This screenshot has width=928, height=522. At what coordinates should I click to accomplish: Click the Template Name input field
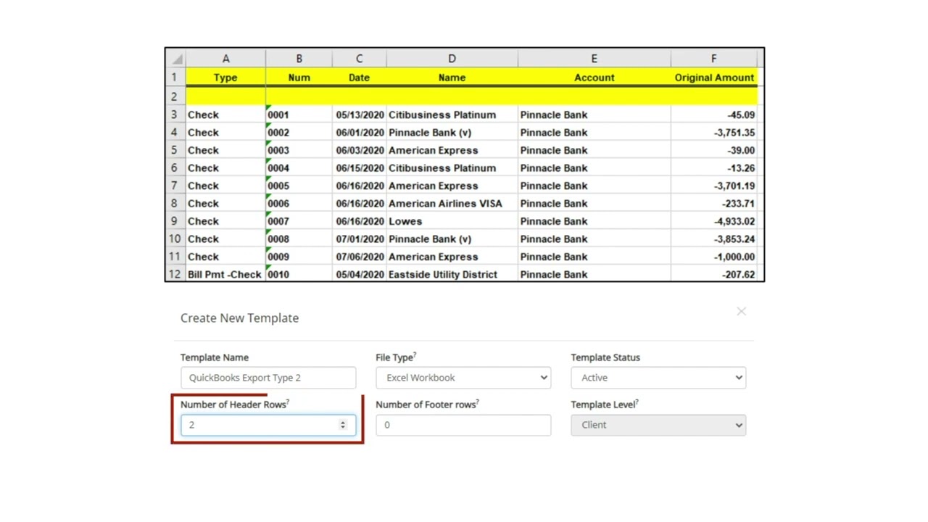click(x=268, y=378)
